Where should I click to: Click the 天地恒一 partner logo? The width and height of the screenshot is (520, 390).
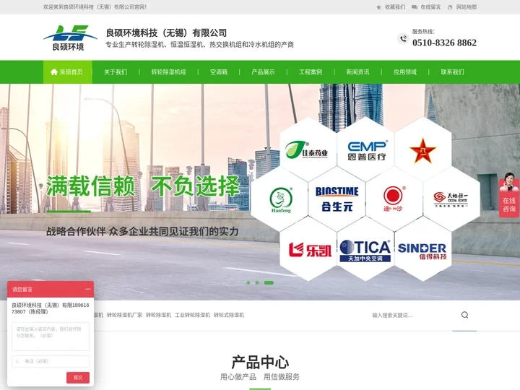pyautogui.click(x=451, y=199)
